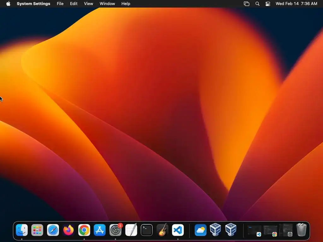This screenshot has height=242, width=323.
Task: Restore the minimized Chrome window thumbnail
Action: pyautogui.click(x=270, y=230)
